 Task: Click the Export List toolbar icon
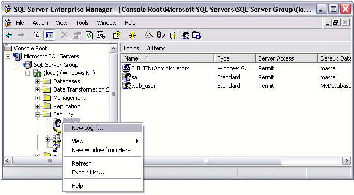[x=101, y=35]
